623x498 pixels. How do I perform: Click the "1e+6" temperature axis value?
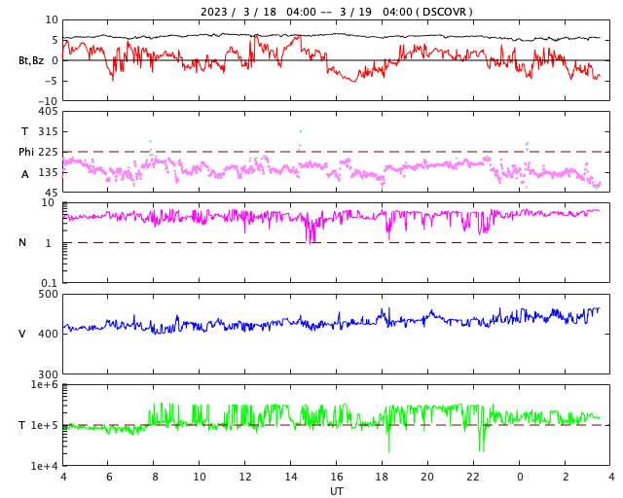[x=44, y=384]
